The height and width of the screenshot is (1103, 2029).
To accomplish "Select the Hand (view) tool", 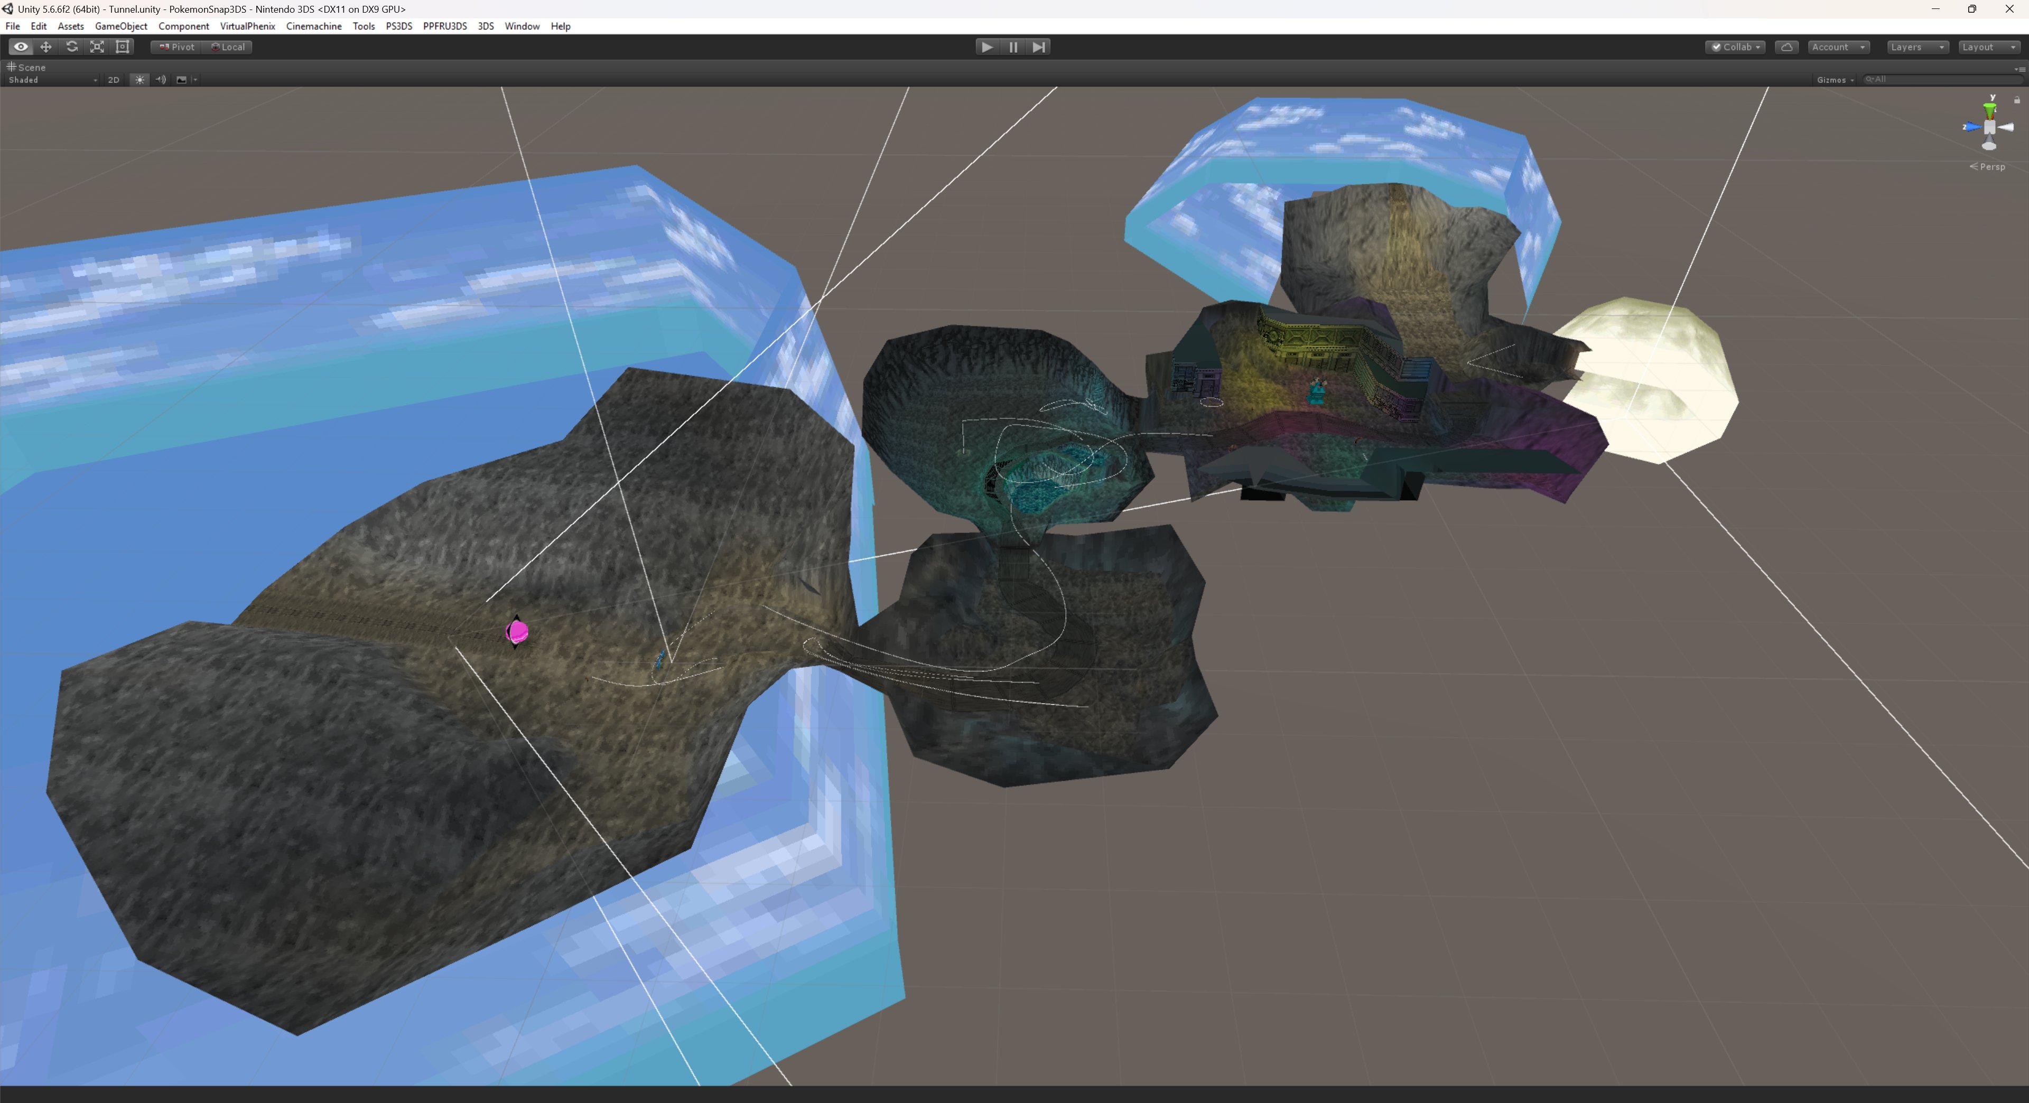I will click(x=21, y=47).
